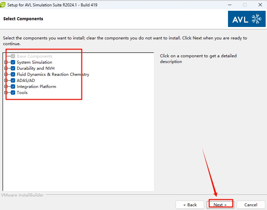267x210 pixels.
Task: Go Back to the previous step
Action: 190,205
